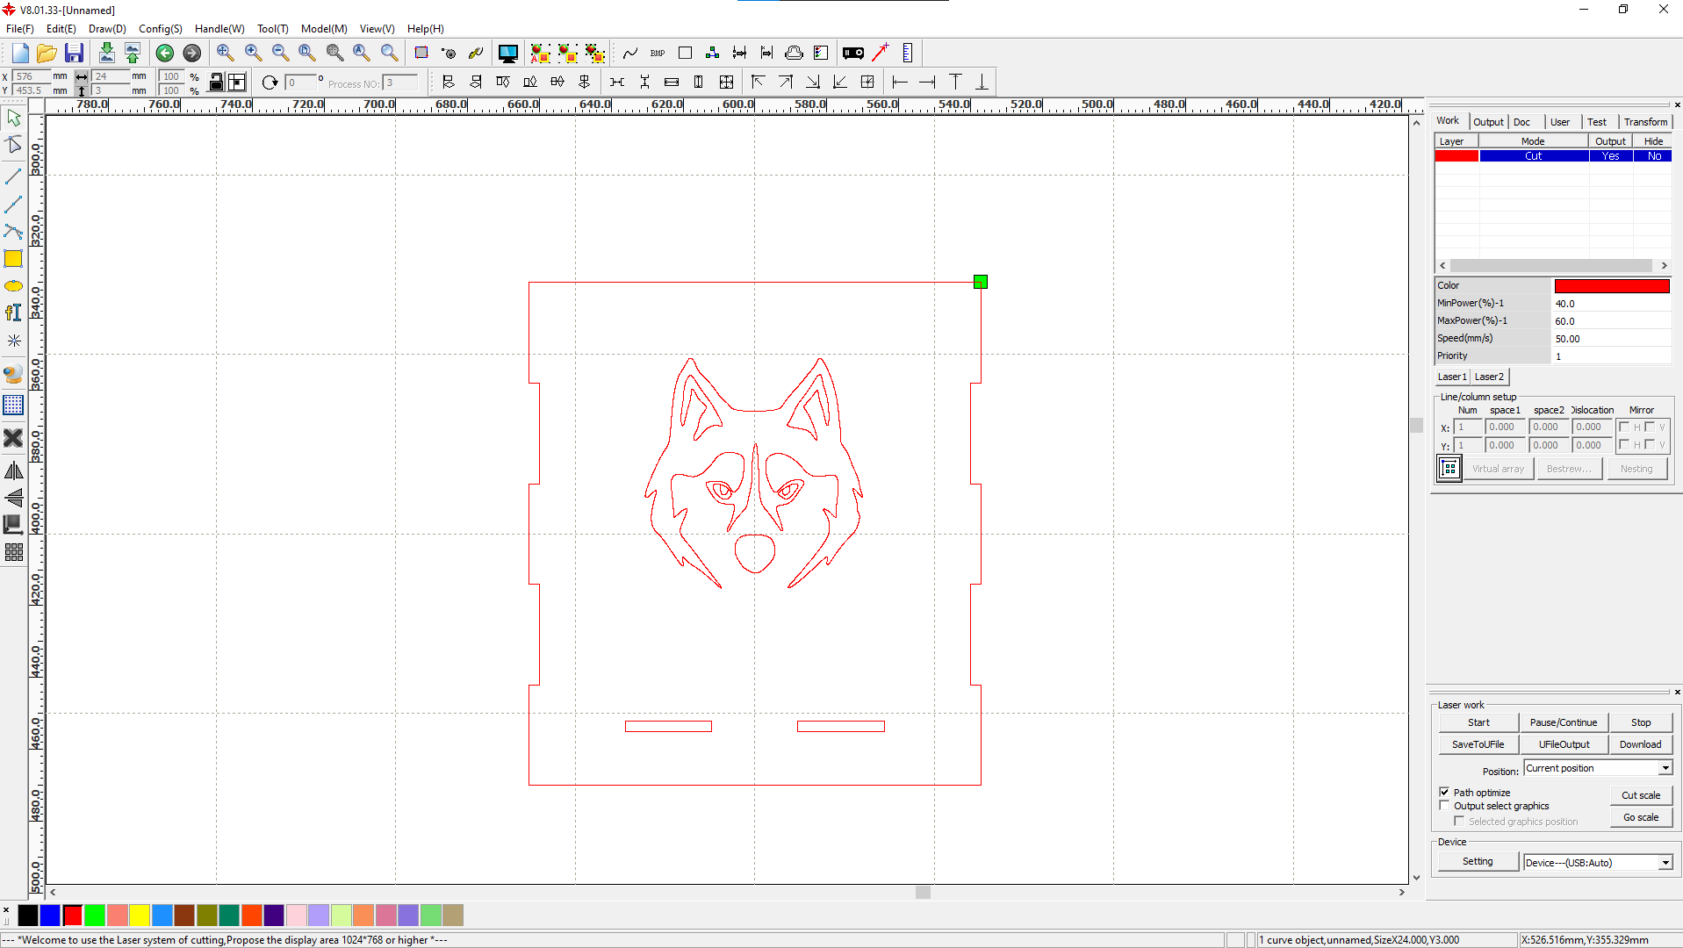Click the delete X tool icon
This screenshot has height=948, width=1683.
coord(13,438)
